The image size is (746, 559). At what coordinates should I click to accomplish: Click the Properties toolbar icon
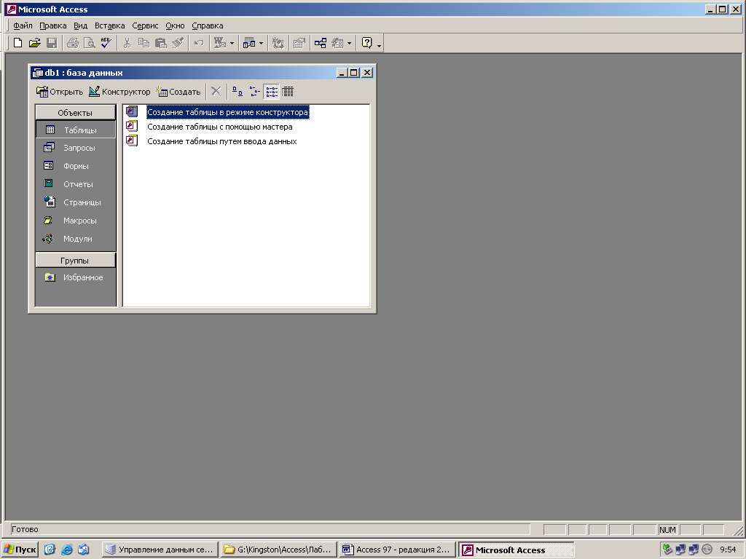pos(299,43)
